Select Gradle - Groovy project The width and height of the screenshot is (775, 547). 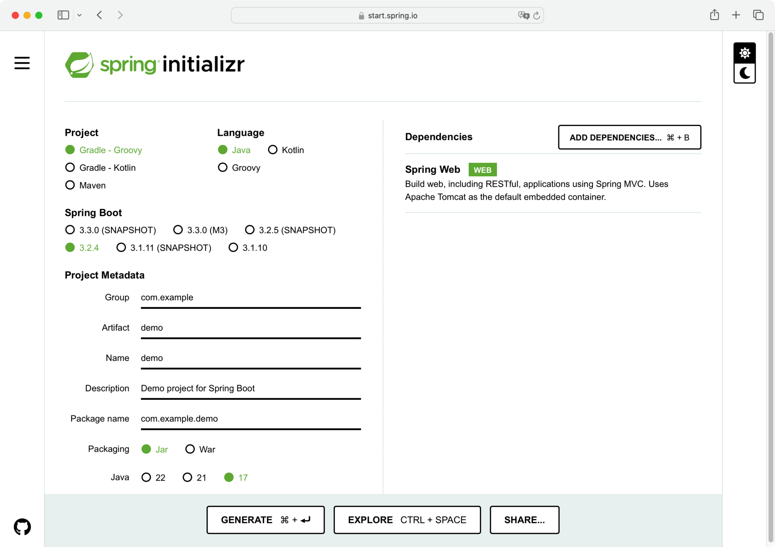click(104, 150)
